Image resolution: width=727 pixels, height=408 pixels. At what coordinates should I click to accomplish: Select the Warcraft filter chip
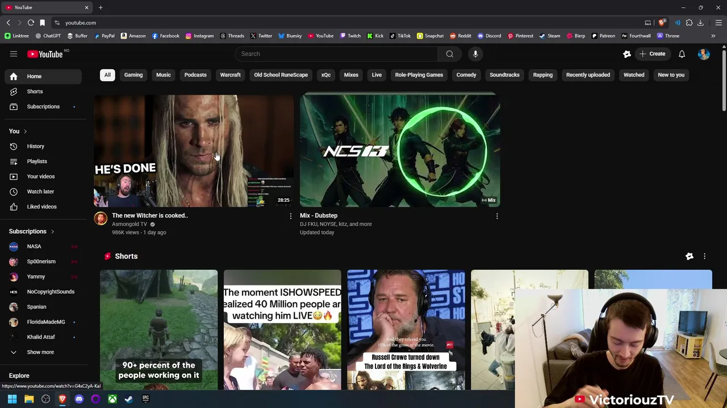pos(230,75)
